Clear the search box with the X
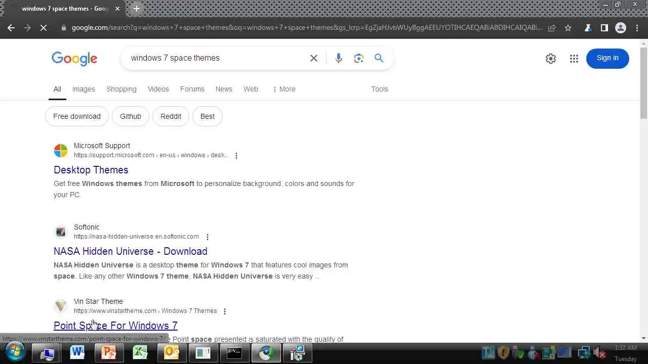The height and width of the screenshot is (364, 648). coord(314,58)
